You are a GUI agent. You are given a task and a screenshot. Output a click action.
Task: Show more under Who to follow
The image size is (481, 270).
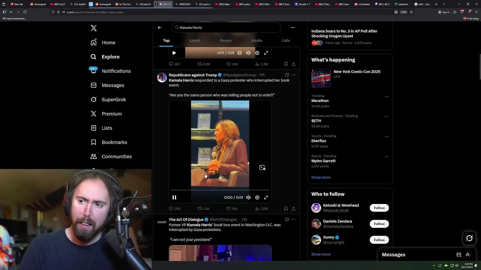coord(321,254)
